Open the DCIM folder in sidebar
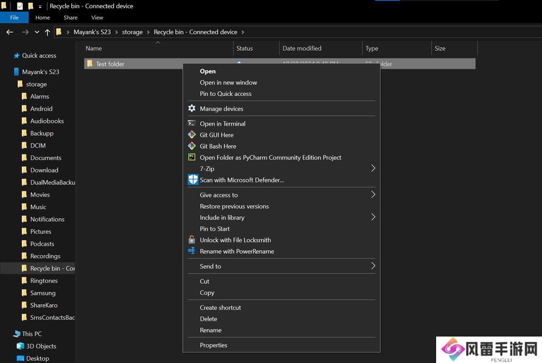The image size is (542, 363). 38,146
